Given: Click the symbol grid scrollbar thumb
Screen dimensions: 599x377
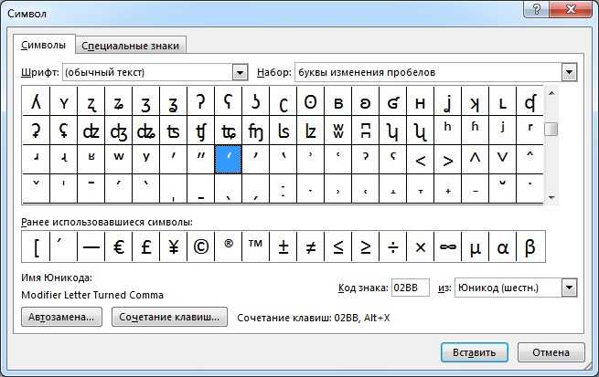Looking at the screenshot, I should point(551,129).
